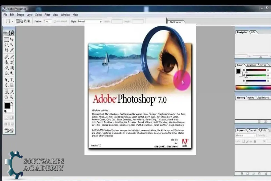The height and width of the screenshot is (181, 271).
Task: Switch to the Swatches tab
Action: click(251, 65)
